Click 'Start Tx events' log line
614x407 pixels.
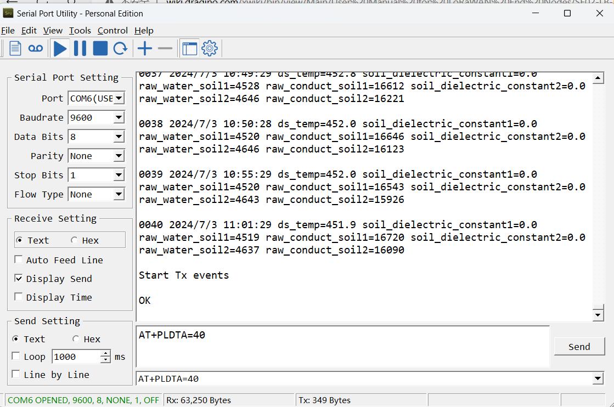184,275
